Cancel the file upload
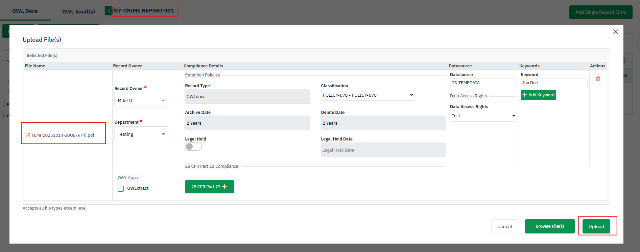The height and width of the screenshot is (252, 640). (x=504, y=226)
